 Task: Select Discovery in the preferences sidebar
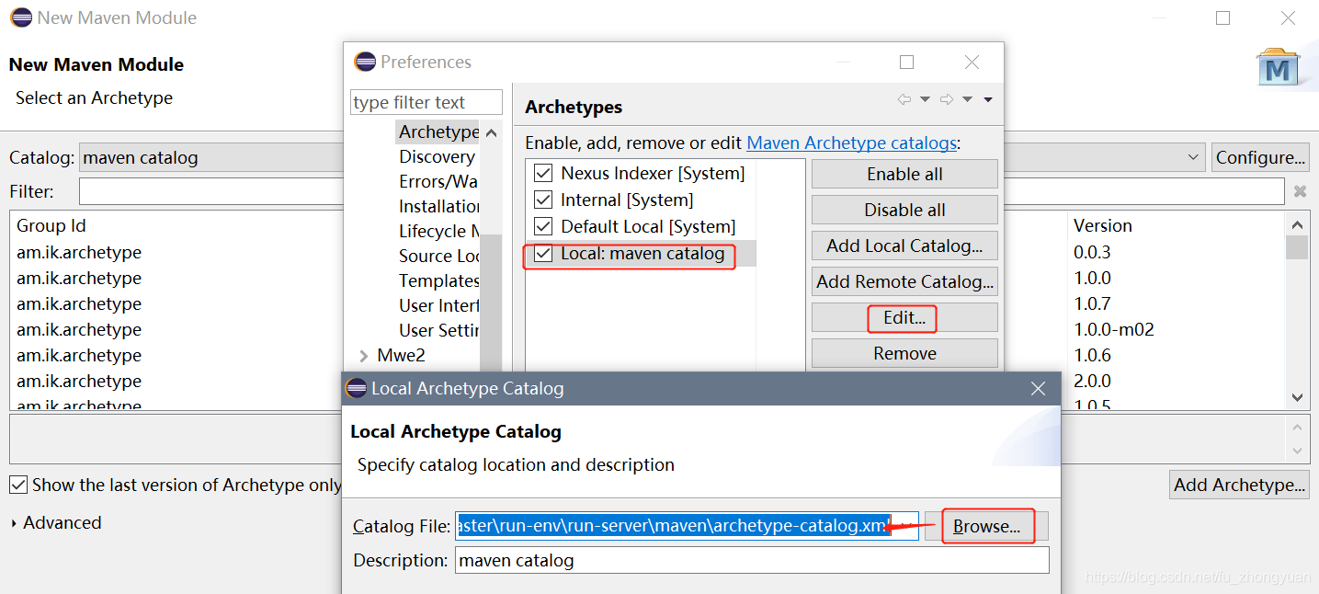point(438,156)
